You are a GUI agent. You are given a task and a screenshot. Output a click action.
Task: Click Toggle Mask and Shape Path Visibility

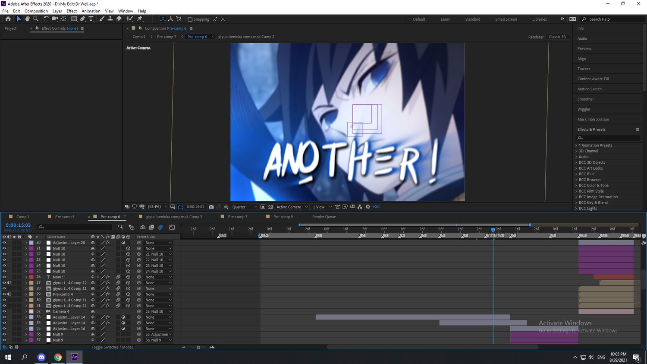pos(180,207)
